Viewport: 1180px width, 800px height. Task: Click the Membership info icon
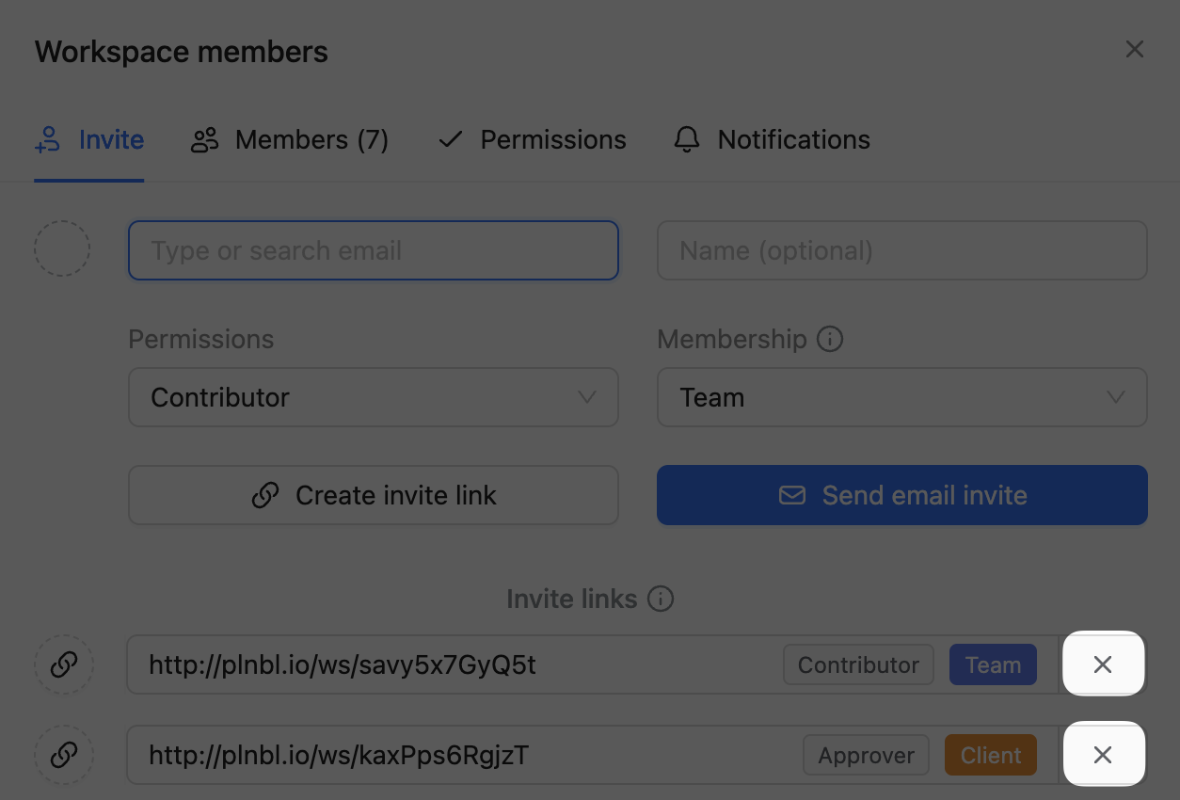830,339
